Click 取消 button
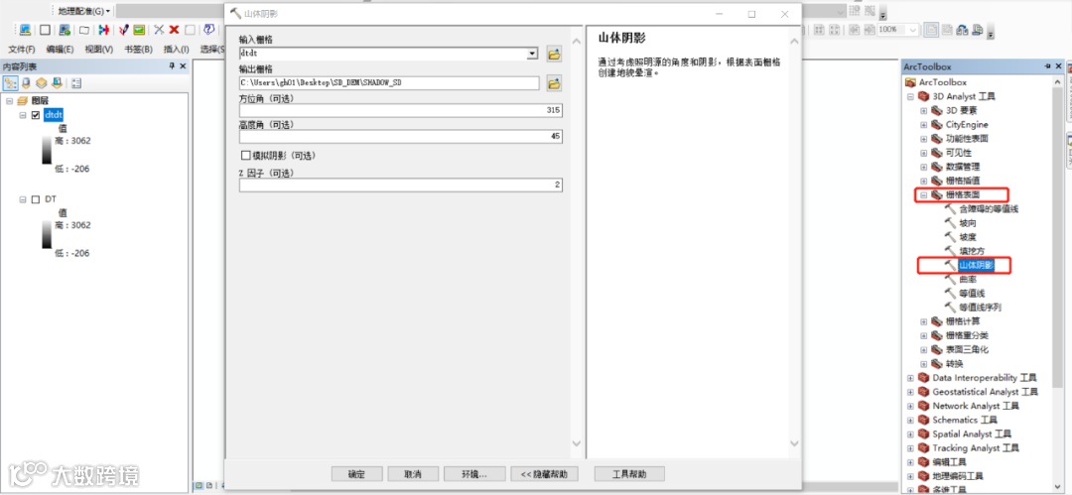 pos(413,474)
